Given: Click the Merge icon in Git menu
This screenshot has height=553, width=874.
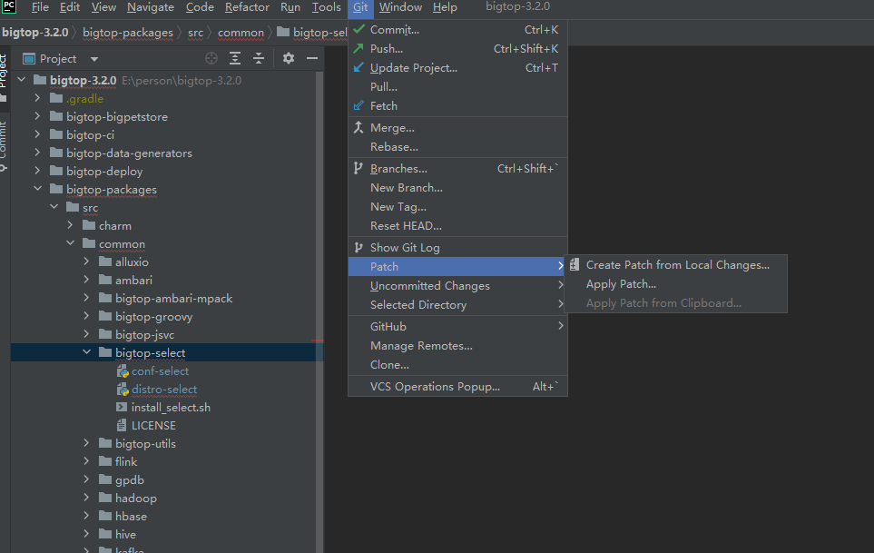Looking at the screenshot, I should pos(359,127).
